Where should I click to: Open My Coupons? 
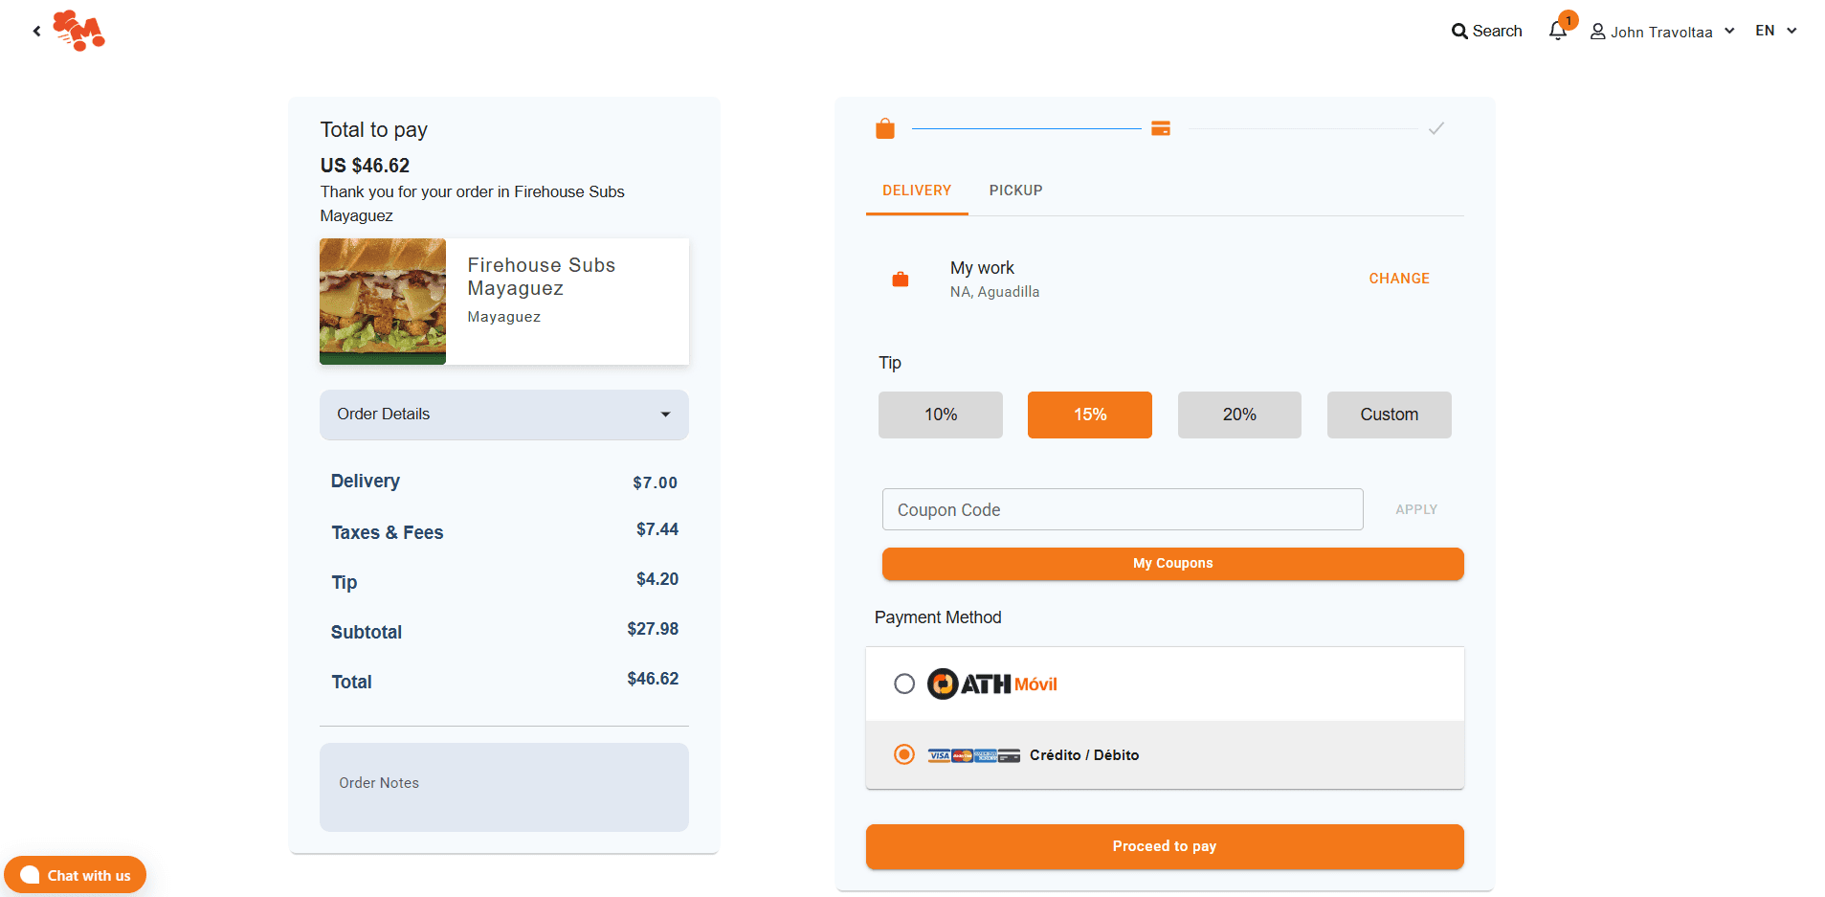coord(1172,564)
